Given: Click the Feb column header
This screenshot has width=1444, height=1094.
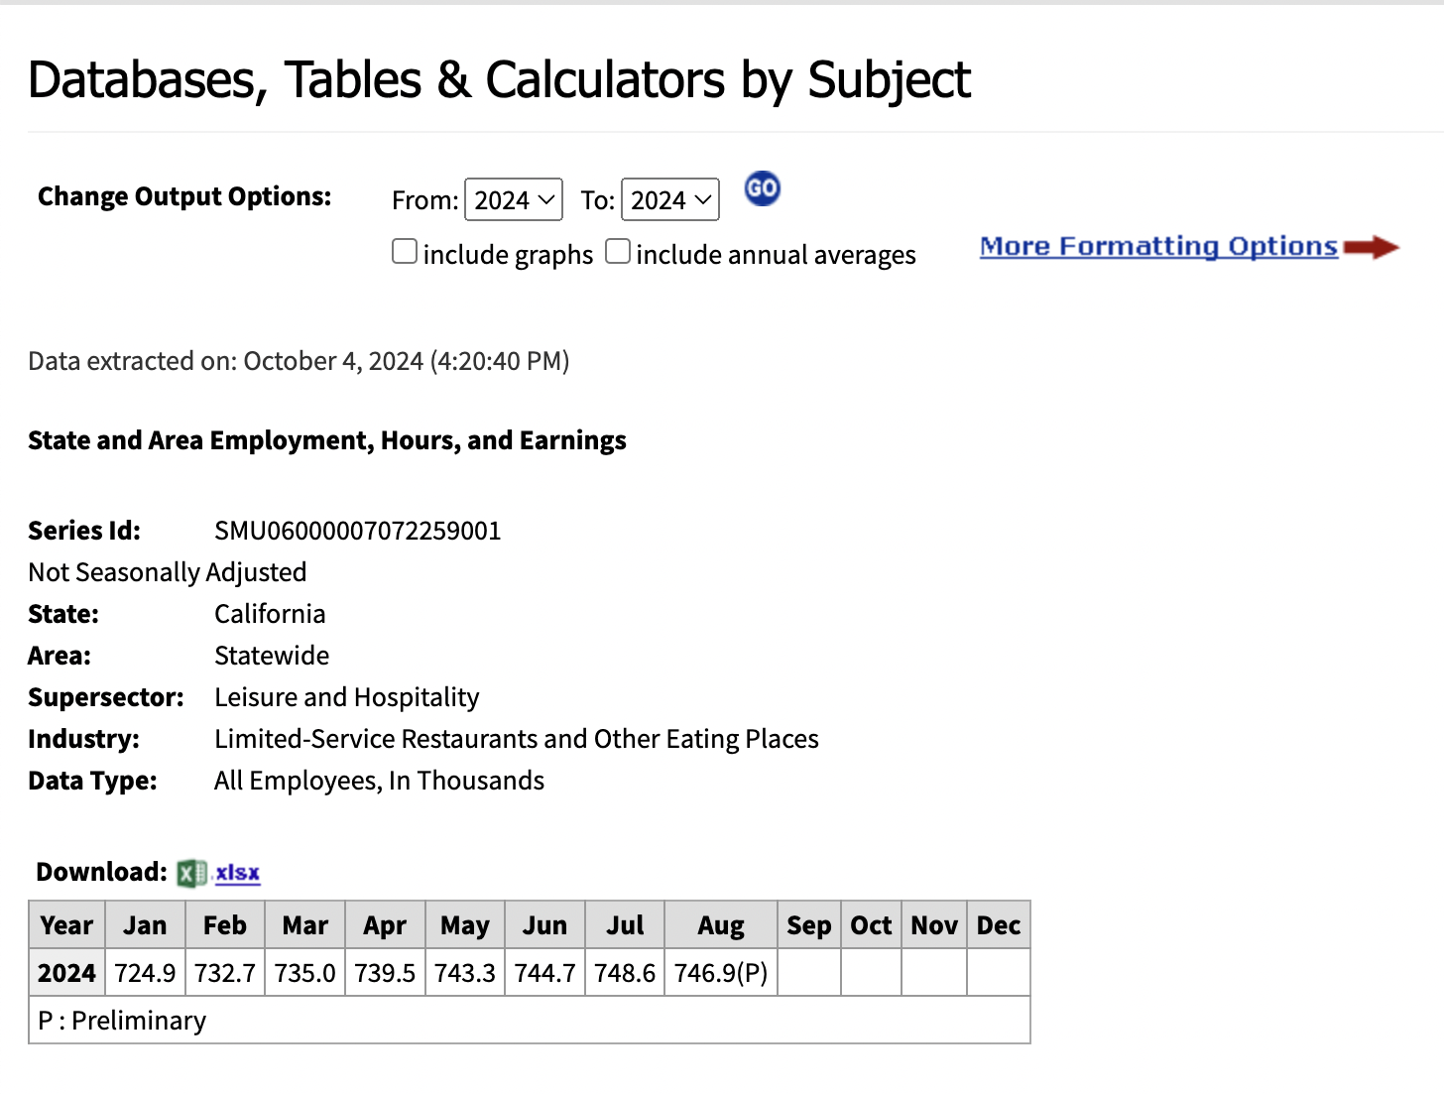Looking at the screenshot, I should (x=225, y=925).
